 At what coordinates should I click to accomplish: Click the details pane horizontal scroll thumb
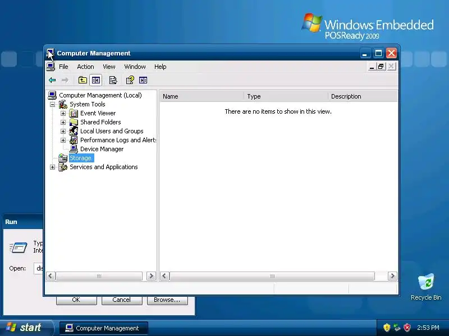pyautogui.click(x=272, y=276)
